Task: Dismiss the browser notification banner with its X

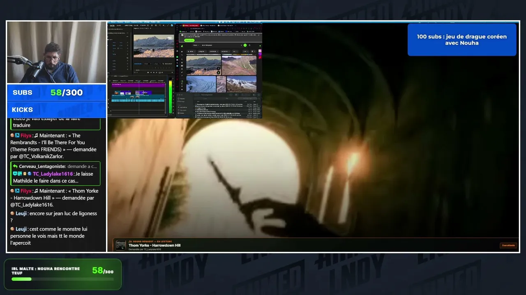Action: click(x=259, y=35)
